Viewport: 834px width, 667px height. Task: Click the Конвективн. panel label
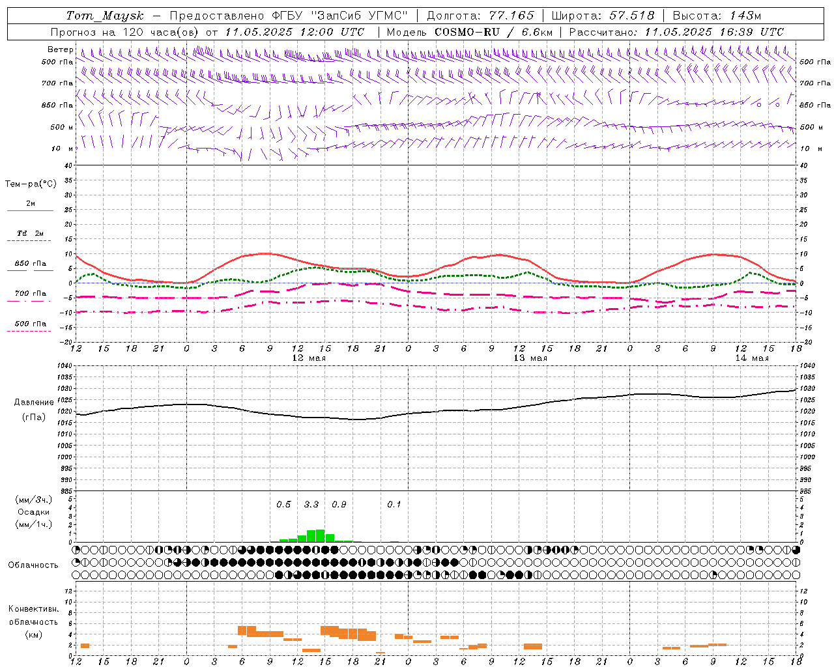[34, 609]
